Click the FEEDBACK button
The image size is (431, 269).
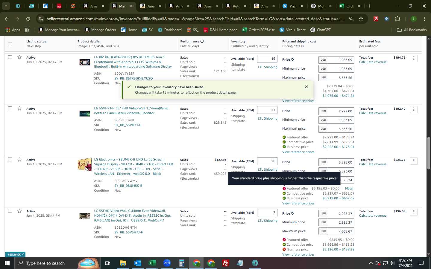point(15,254)
